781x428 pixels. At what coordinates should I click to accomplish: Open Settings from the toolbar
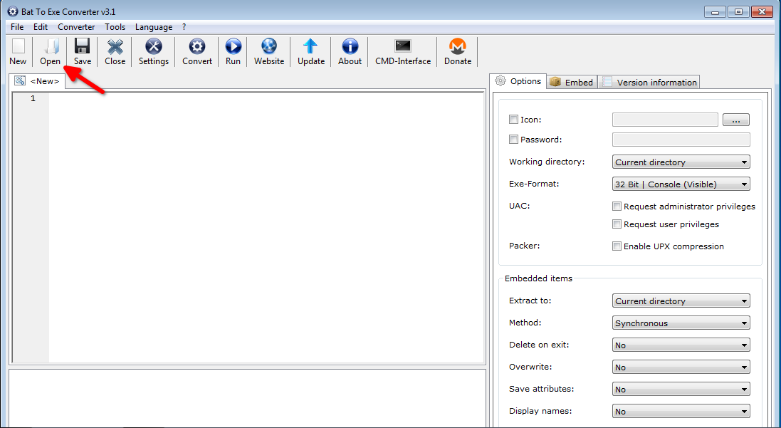click(153, 52)
